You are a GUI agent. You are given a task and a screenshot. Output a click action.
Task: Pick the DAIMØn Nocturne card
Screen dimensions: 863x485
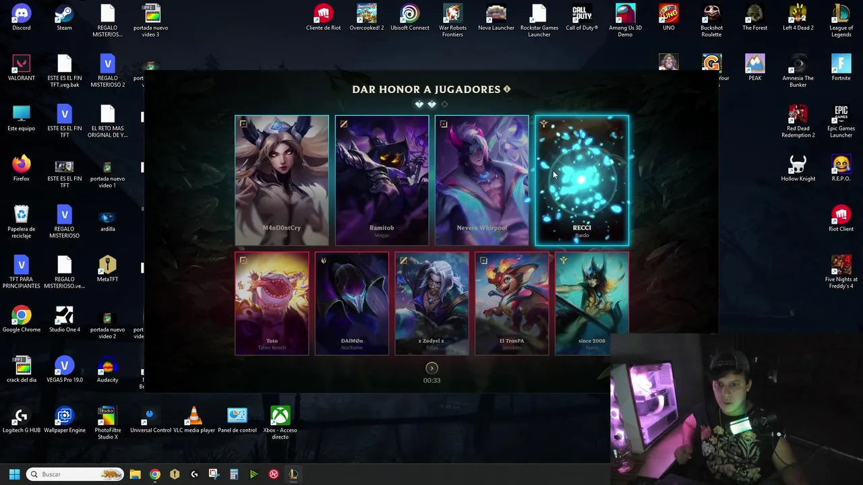[x=352, y=303]
